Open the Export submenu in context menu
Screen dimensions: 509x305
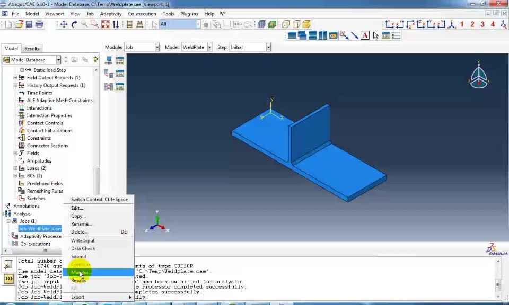tap(99, 297)
